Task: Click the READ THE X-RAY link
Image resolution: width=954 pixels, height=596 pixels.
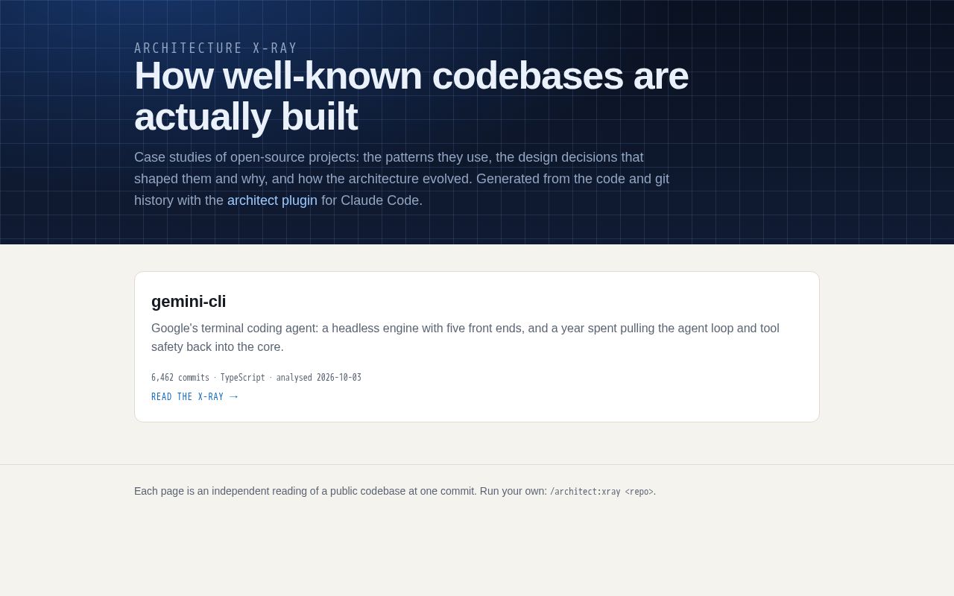Action: click(x=195, y=397)
